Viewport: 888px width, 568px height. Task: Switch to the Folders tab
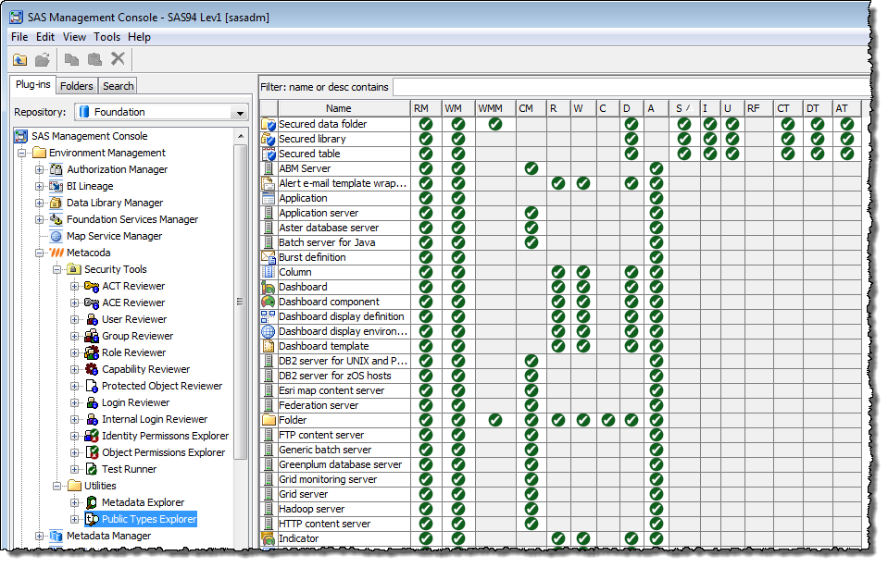pyautogui.click(x=77, y=86)
